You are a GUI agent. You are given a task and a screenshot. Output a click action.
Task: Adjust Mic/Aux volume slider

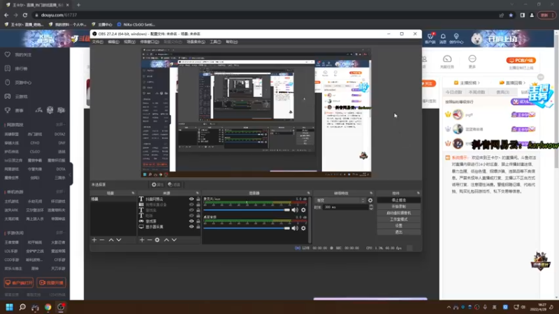[x=247, y=210]
